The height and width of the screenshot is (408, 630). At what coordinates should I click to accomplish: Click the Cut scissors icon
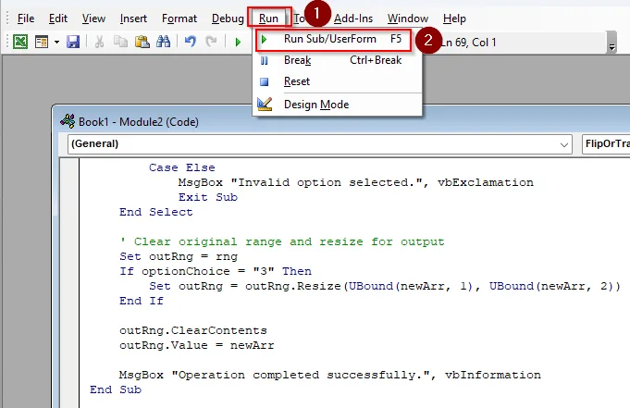coord(99,42)
